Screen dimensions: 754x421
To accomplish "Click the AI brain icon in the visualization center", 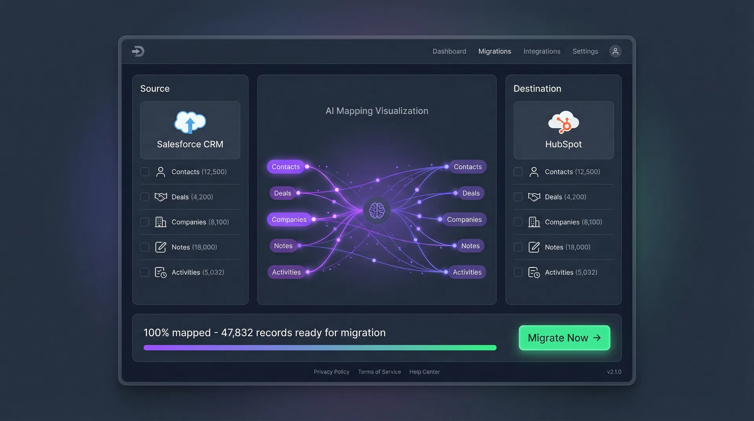I will [x=377, y=210].
